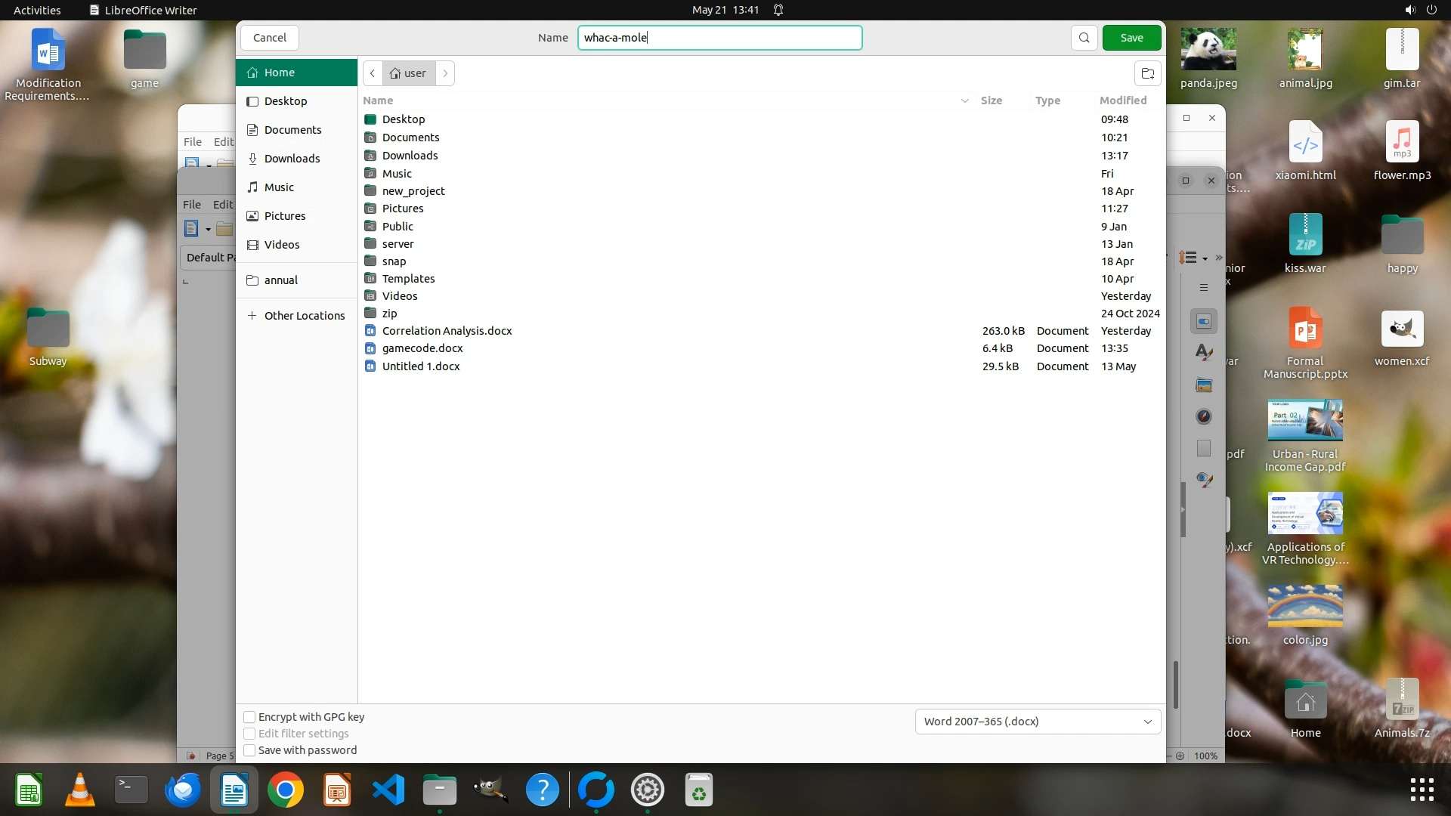Go back with the path back arrow

point(373,73)
